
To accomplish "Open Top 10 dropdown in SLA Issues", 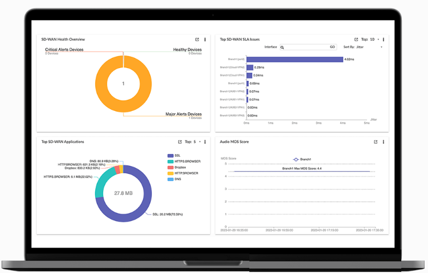I will point(373,40).
